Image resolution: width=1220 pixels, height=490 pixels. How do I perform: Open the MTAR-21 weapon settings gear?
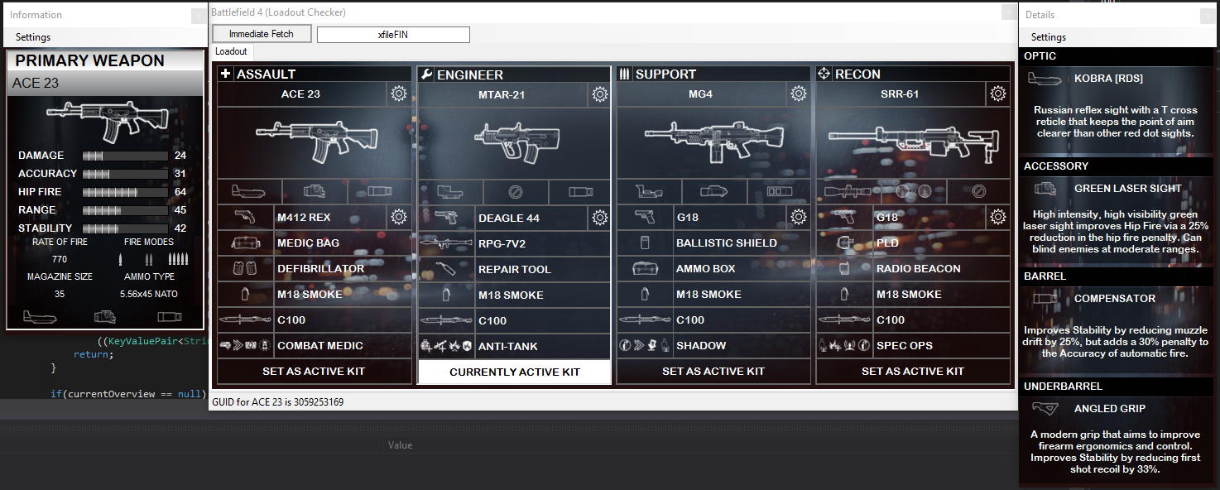point(598,94)
